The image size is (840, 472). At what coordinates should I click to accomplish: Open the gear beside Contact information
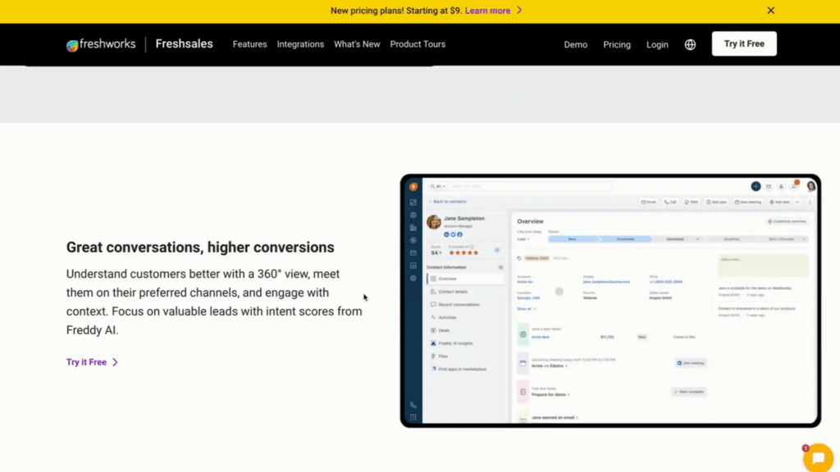(x=501, y=268)
